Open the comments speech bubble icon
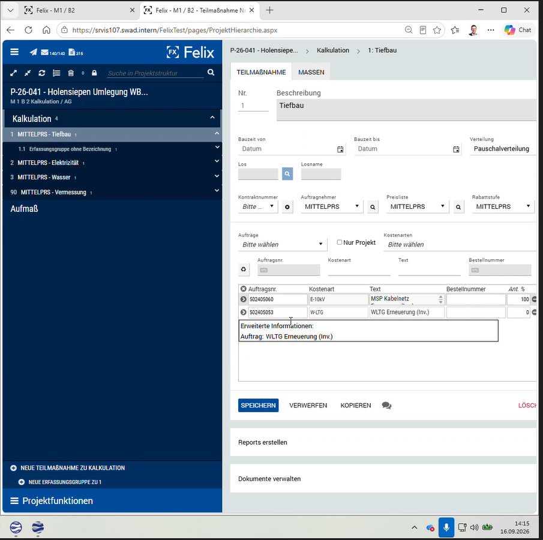543x540 pixels. pyautogui.click(x=386, y=405)
